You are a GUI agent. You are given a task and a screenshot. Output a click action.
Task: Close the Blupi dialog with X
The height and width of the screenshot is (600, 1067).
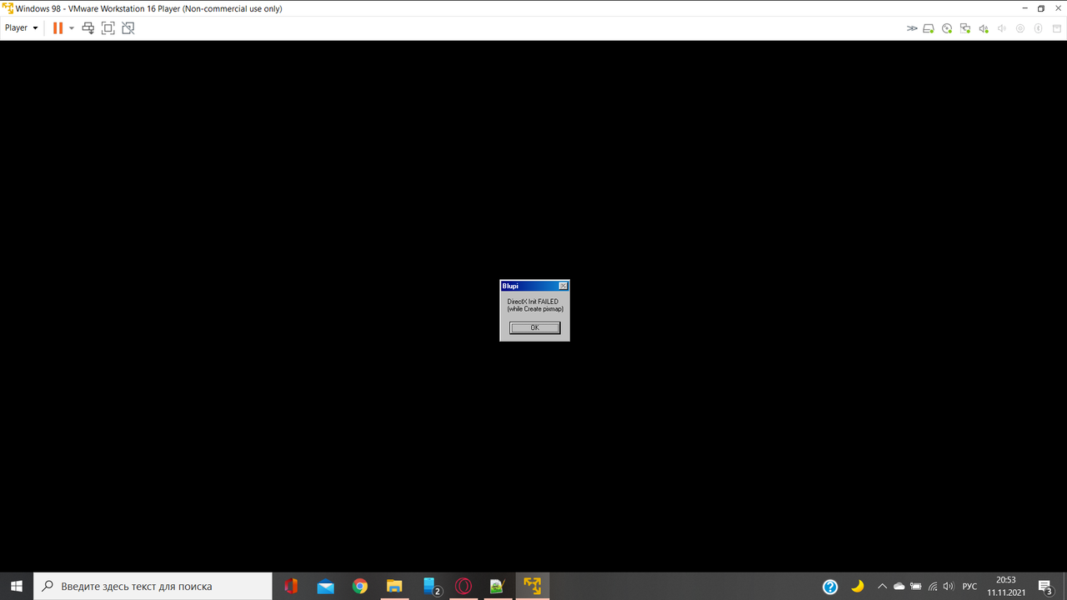point(563,286)
